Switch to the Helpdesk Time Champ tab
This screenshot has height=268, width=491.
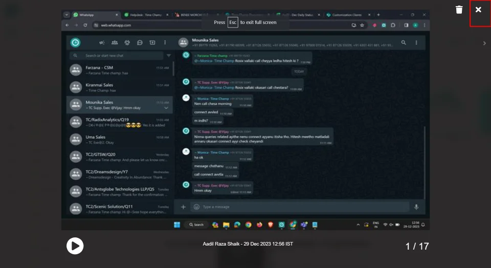click(x=146, y=15)
